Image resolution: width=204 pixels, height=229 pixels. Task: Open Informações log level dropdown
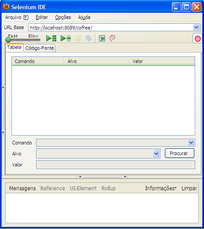pos(161,188)
